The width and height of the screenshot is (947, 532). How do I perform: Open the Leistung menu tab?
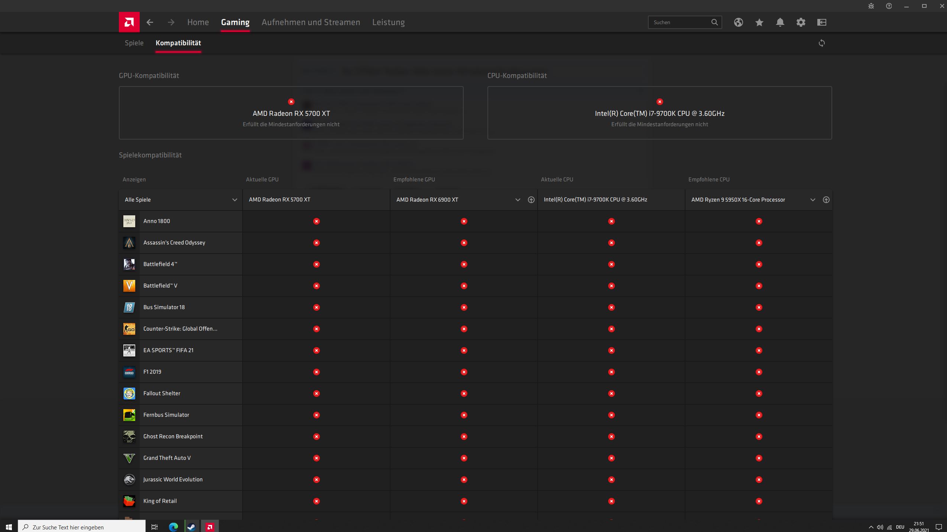[x=388, y=22]
